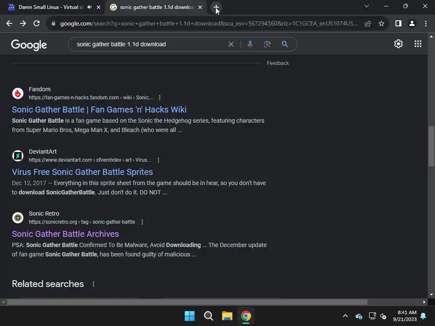Open Sonic Gather Battle Archives link
The width and height of the screenshot is (435, 326).
click(x=65, y=234)
